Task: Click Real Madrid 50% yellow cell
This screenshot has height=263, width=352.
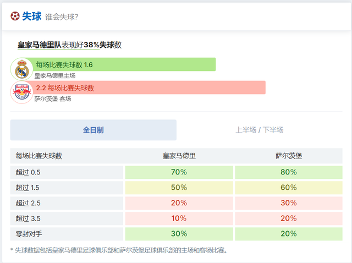Action: 179,188
